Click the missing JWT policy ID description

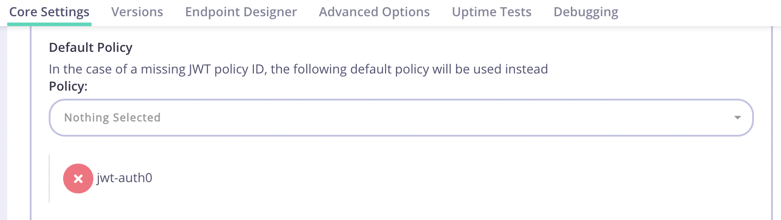coord(298,69)
